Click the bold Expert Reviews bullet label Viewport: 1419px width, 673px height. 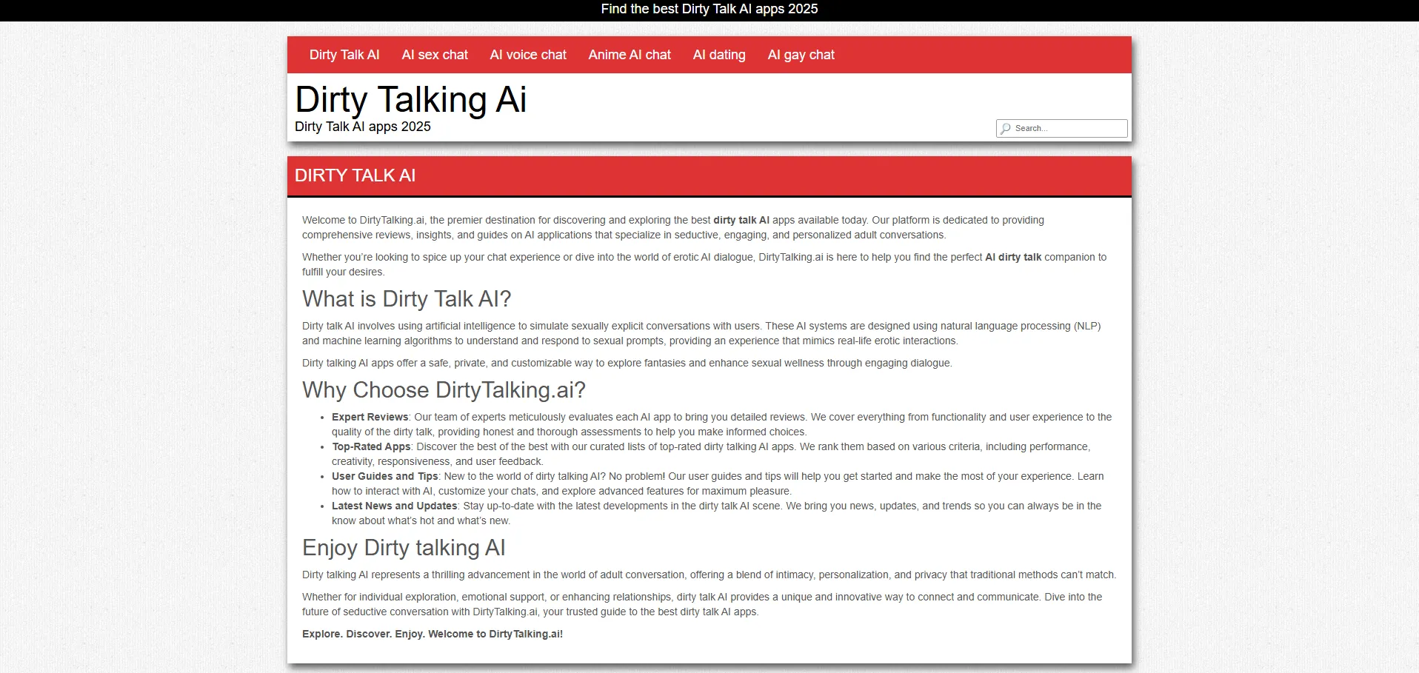370,417
